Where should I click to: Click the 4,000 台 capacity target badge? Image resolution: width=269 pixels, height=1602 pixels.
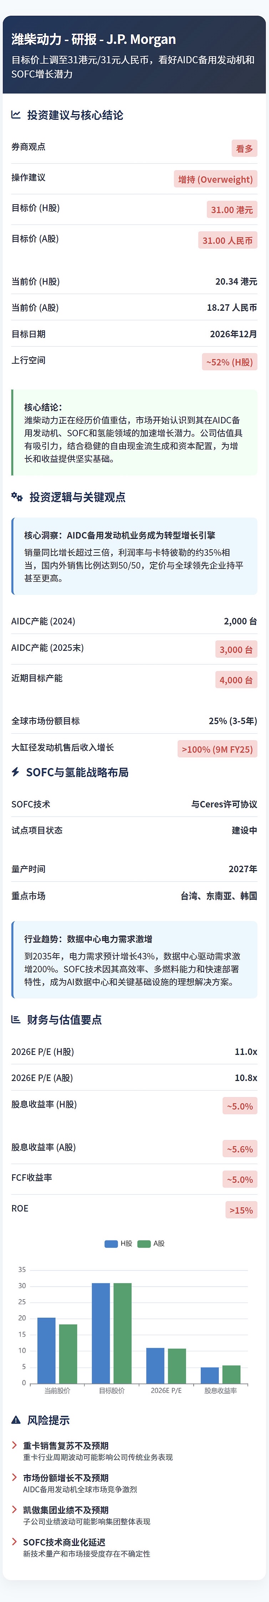[x=235, y=680]
